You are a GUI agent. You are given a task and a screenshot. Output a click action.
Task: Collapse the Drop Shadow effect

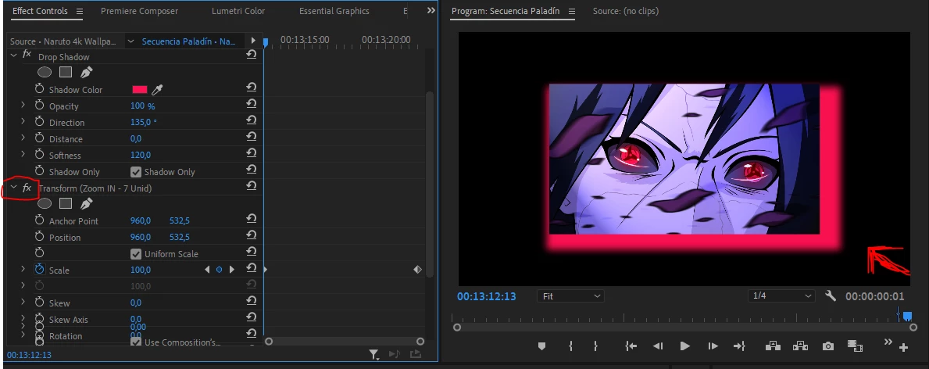point(13,56)
